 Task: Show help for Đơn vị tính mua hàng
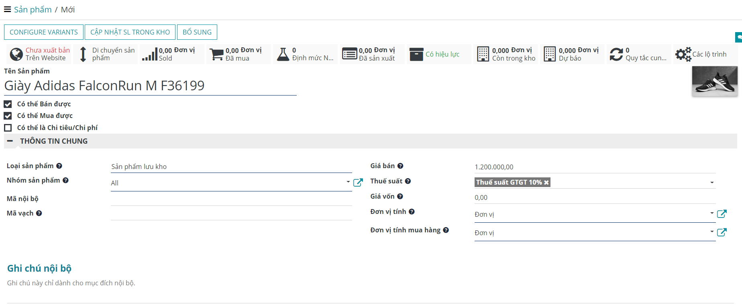click(x=446, y=230)
